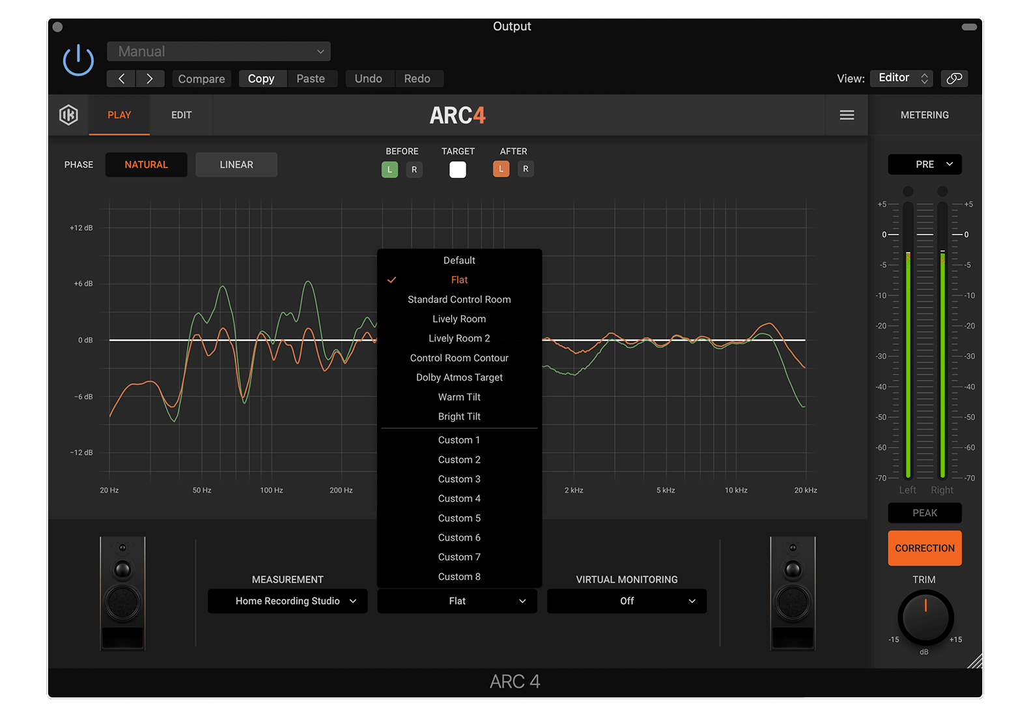The width and height of the screenshot is (1031, 722).
Task: Go to next preset arrow
Action: (x=150, y=79)
